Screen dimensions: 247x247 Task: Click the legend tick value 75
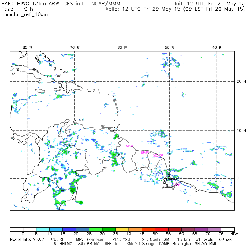[221, 234]
